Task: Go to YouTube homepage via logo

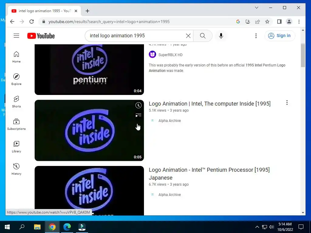Action: click(41, 36)
